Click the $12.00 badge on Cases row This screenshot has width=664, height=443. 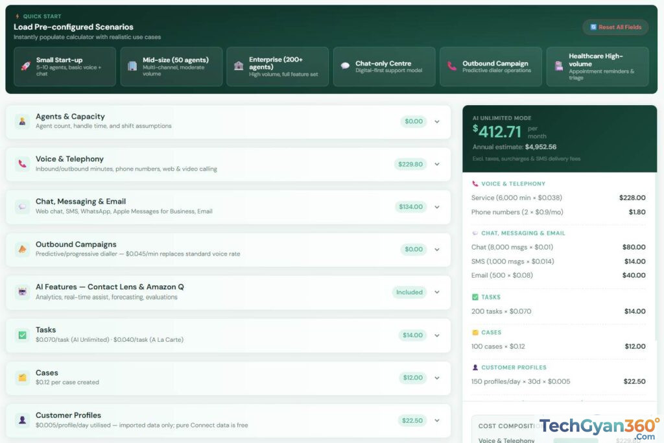click(413, 377)
